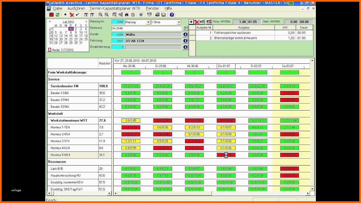Click the Aufgabe column header
This screenshot has width=361, height=203.
tap(244, 27)
